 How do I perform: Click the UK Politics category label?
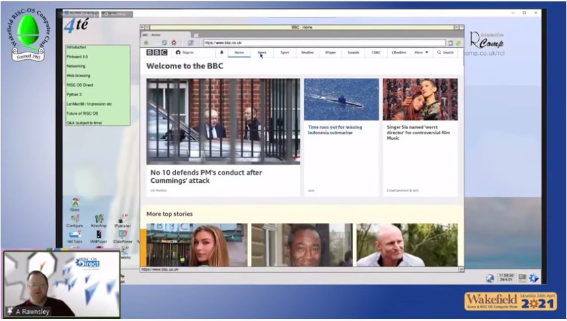(158, 190)
